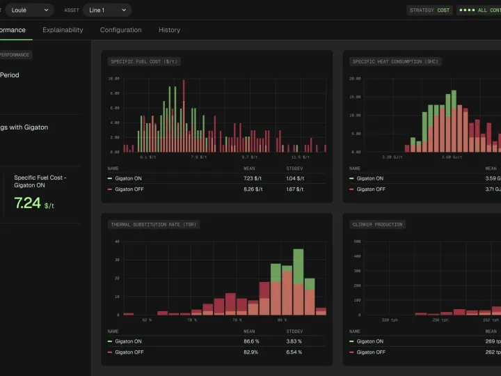Click the 7.23 $/t mean value
501x376 pixels.
253,178
